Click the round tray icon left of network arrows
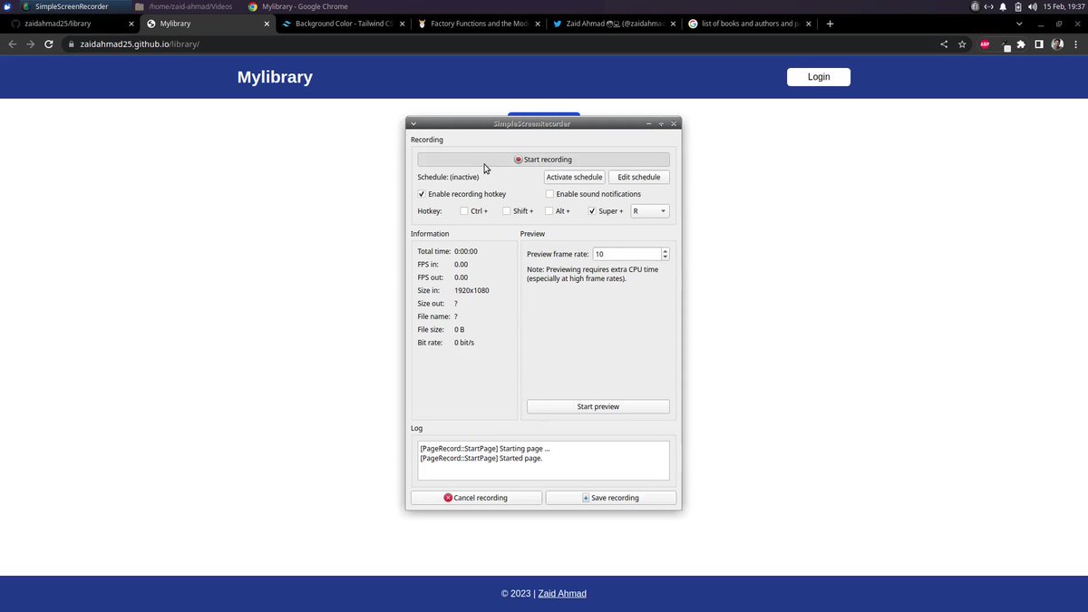 975,6
